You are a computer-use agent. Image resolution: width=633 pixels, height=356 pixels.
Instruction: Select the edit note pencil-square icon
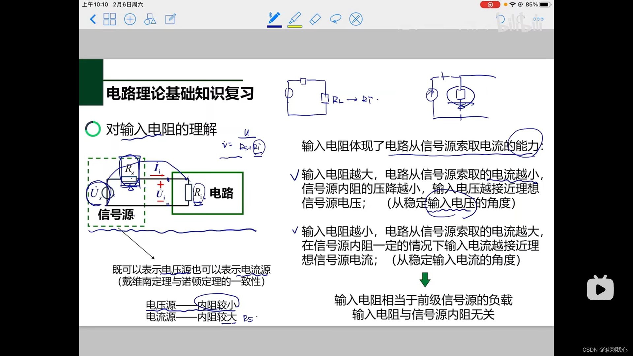(170, 19)
